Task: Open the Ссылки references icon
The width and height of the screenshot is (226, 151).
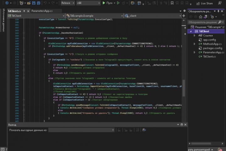Action: click(200, 36)
